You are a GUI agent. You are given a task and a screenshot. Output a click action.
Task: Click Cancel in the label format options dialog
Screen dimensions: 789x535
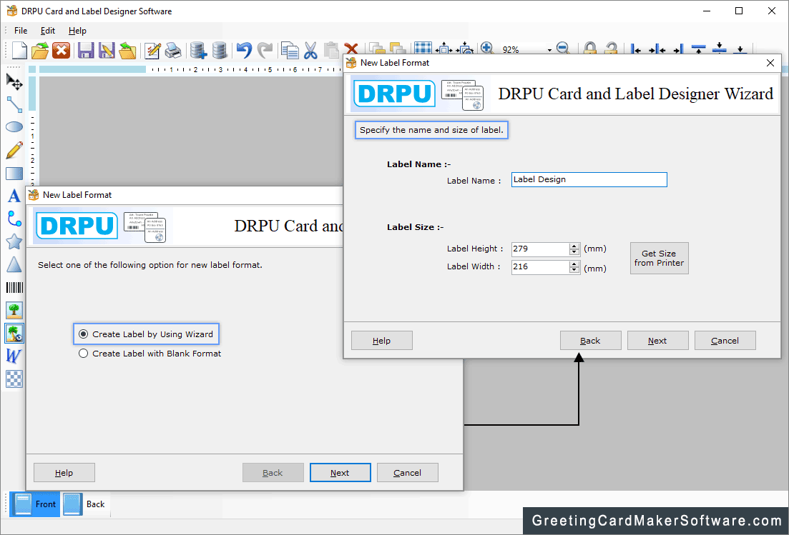point(408,473)
